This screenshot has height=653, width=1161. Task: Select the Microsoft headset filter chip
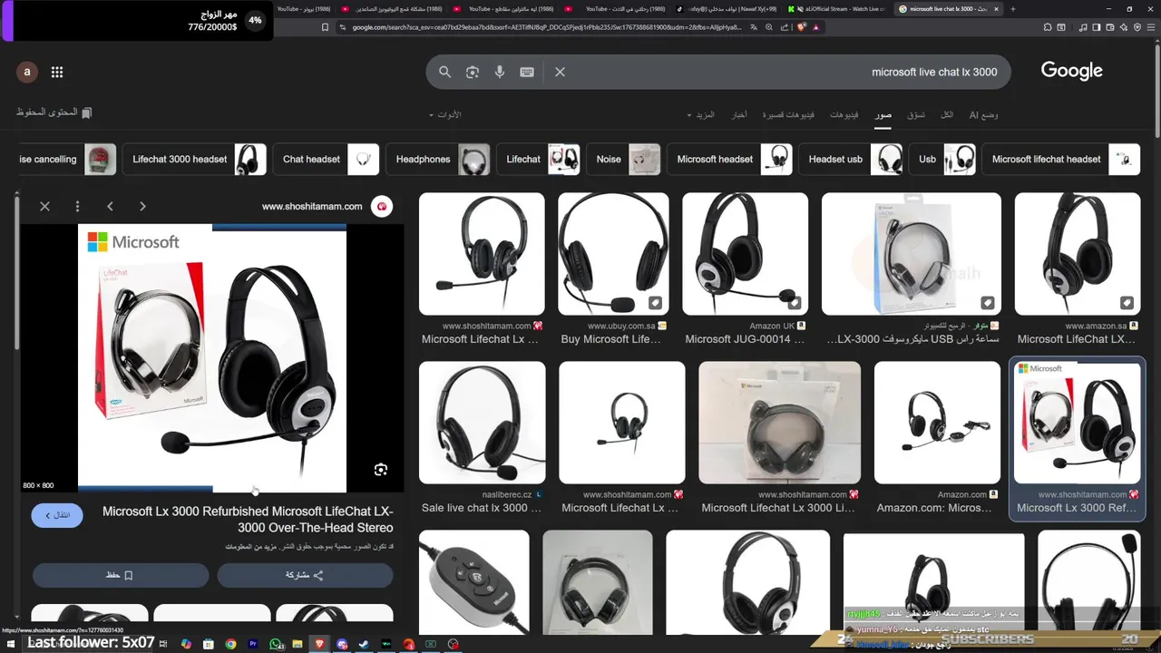point(729,159)
